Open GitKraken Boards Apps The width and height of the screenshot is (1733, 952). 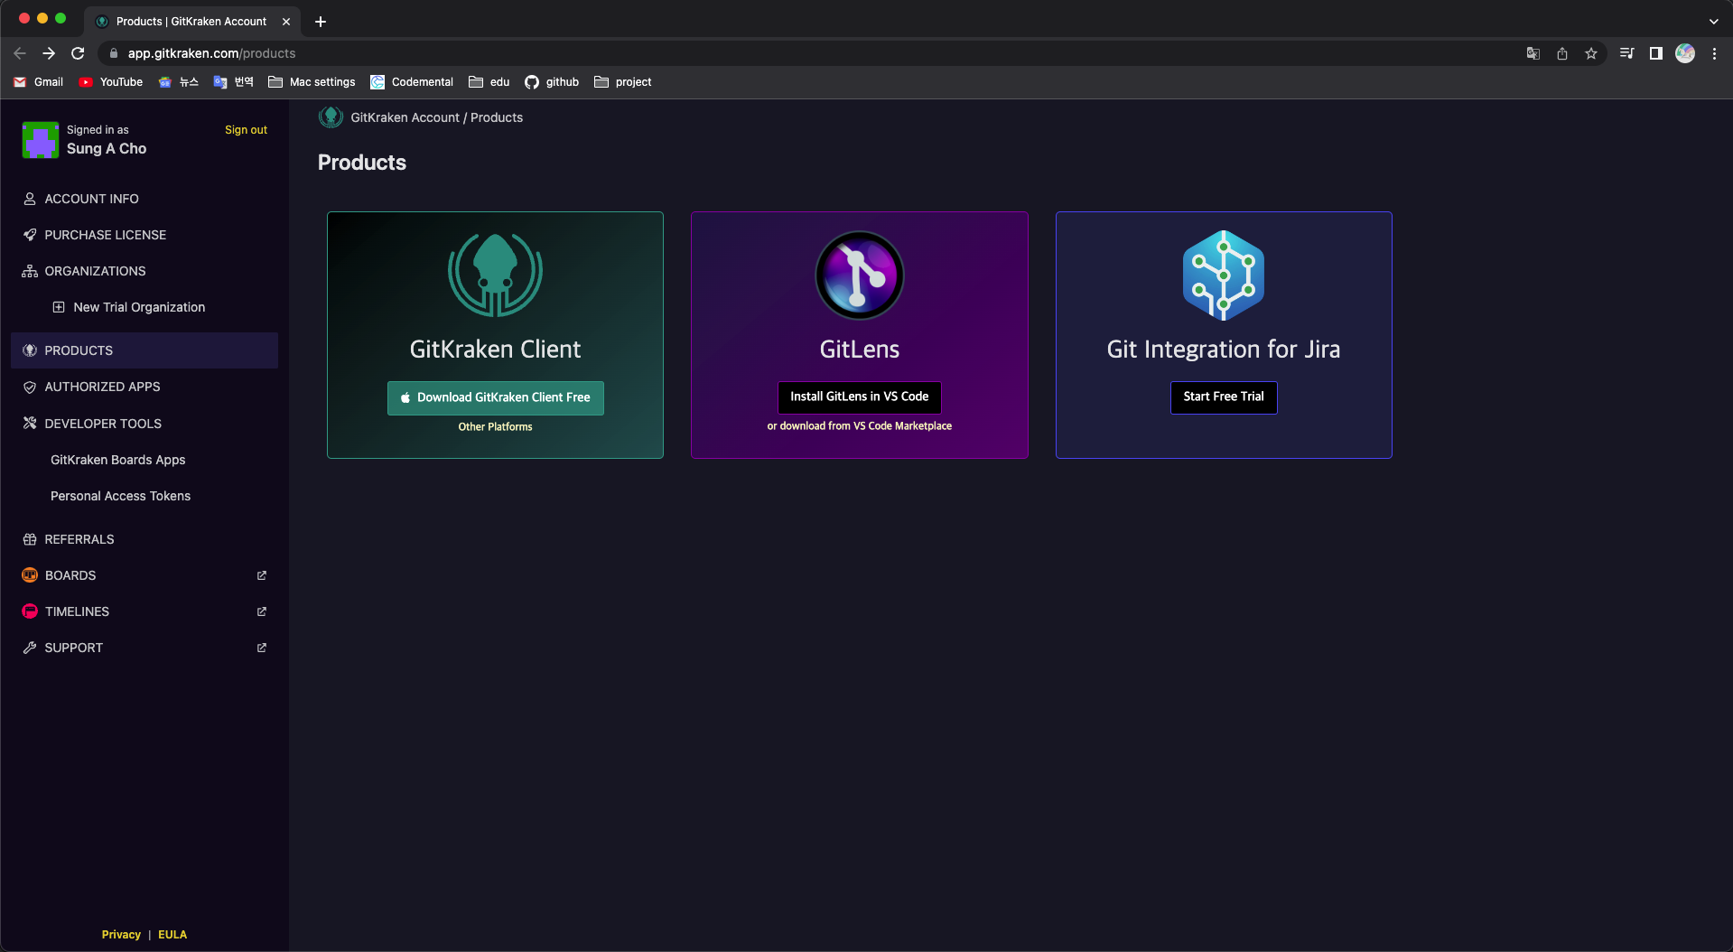(118, 460)
